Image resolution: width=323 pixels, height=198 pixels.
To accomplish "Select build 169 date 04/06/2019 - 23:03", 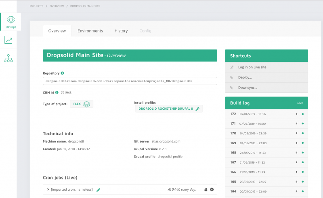I will [253, 143].
